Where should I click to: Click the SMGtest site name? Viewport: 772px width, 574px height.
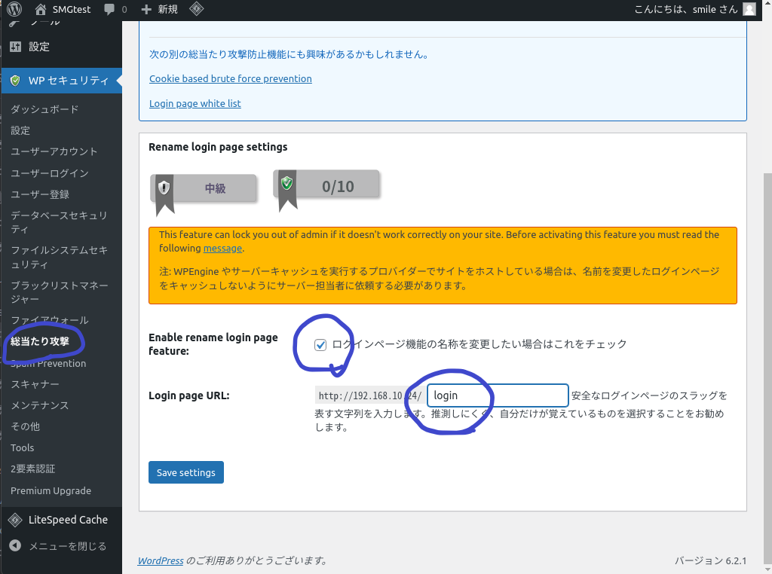(72, 9)
